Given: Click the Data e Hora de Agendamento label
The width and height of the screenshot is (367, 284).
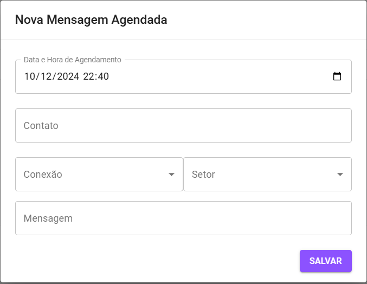Looking at the screenshot, I should pyautogui.click(x=73, y=60).
